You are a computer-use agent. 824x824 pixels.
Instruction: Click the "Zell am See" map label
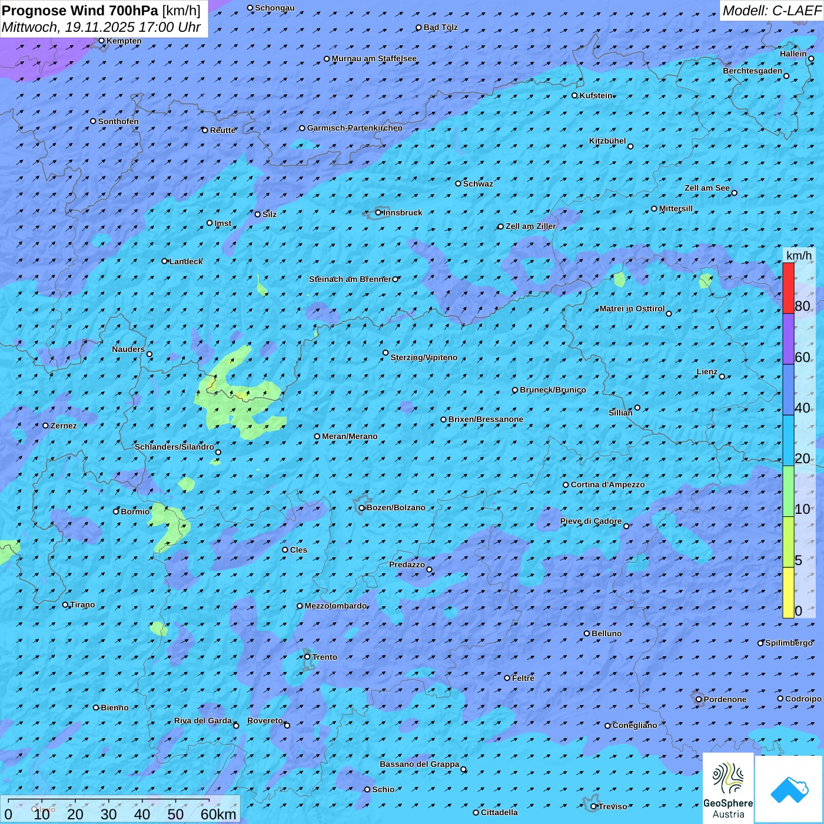pyautogui.click(x=707, y=188)
